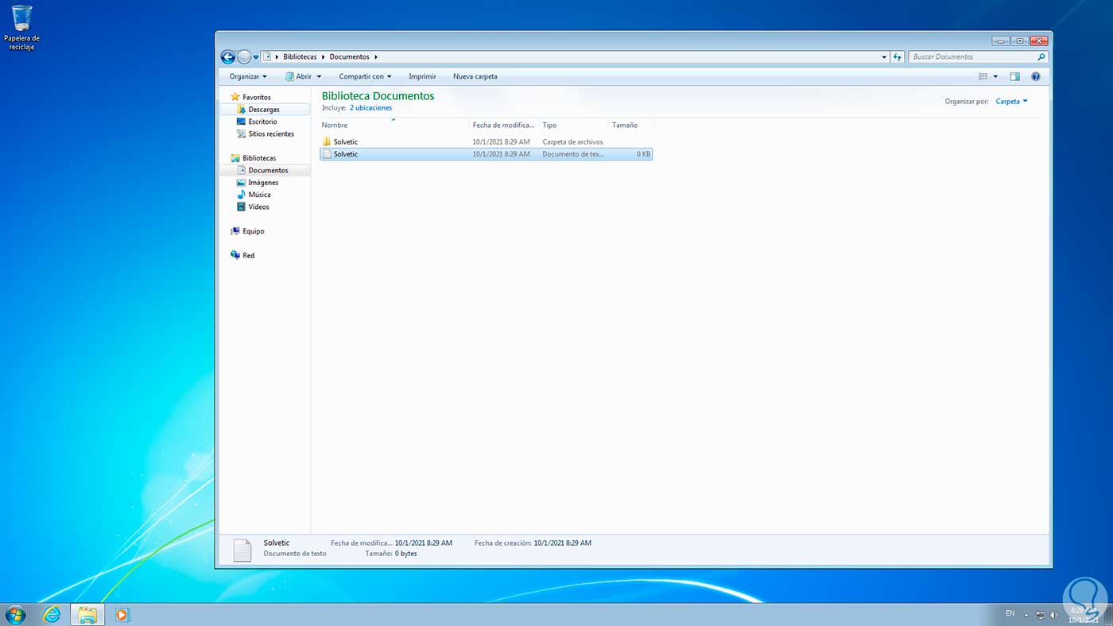Viewport: 1113px width, 626px height.
Task: Click the Solvetic text document's file icon
Action: click(x=327, y=154)
